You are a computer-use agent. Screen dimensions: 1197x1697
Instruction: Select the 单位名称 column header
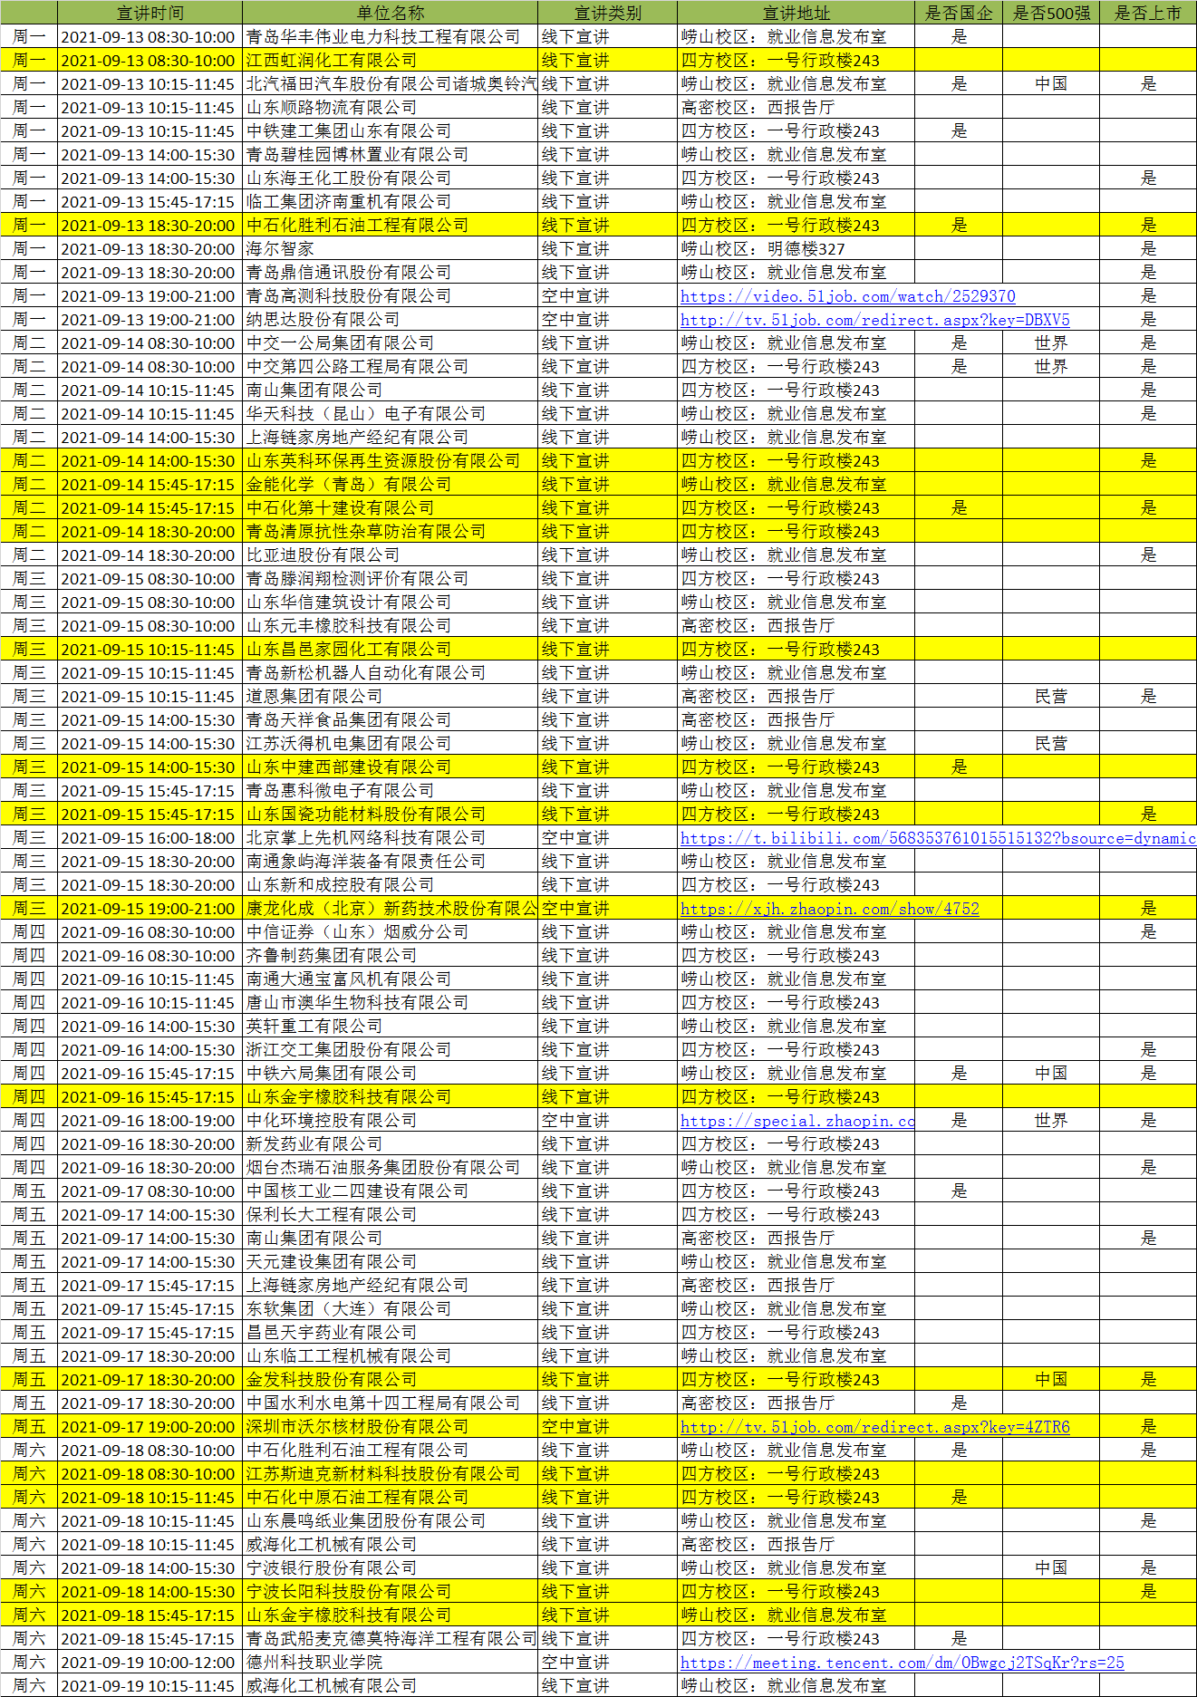[x=390, y=13]
